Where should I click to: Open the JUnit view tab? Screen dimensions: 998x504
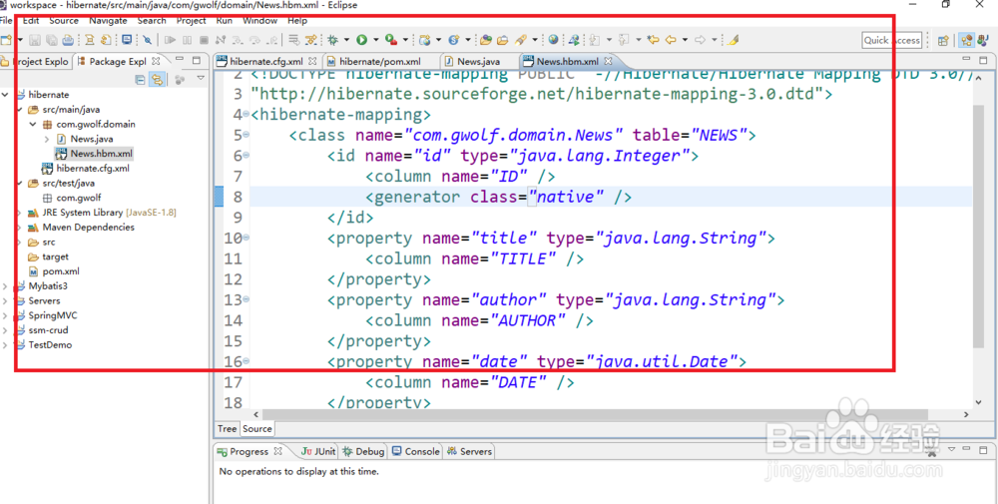coord(318,451)
